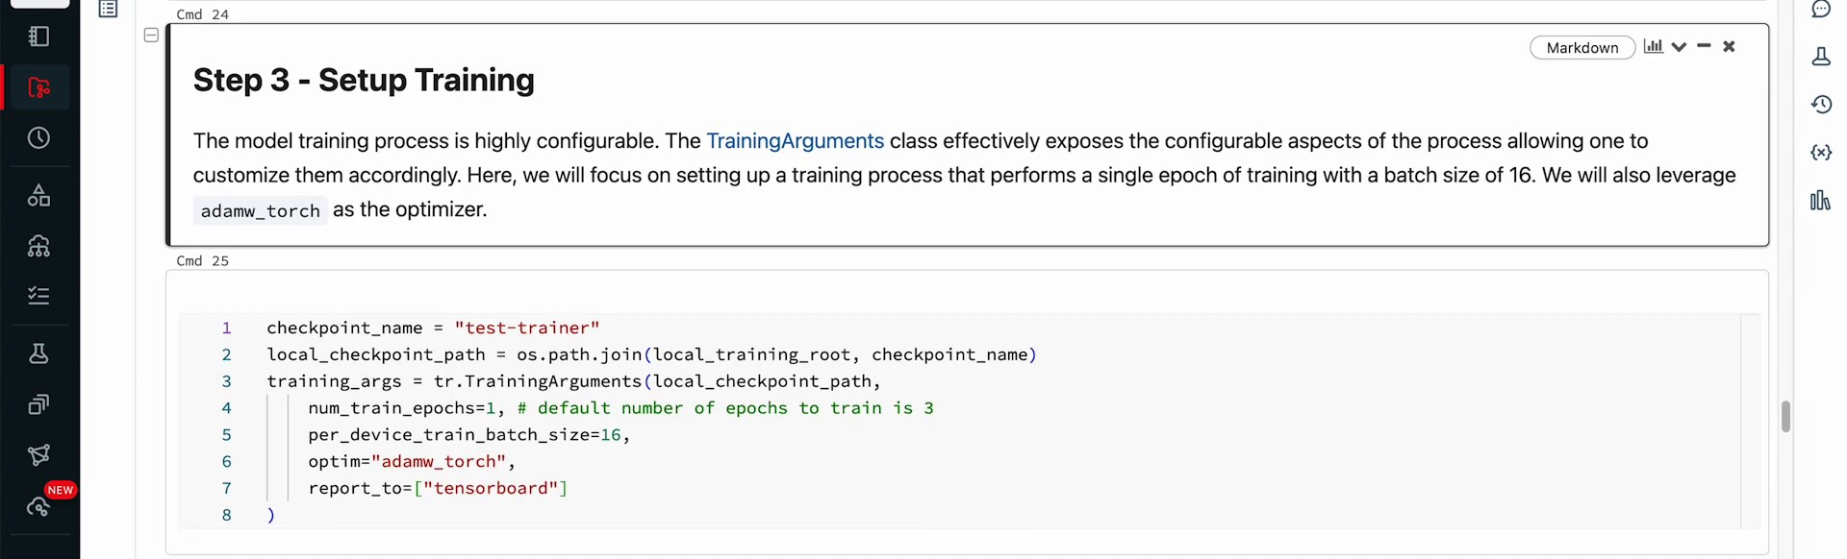1847x559 pixels.
Task: Open the Workflows icon in sidebar
Action: coord(39,296)
